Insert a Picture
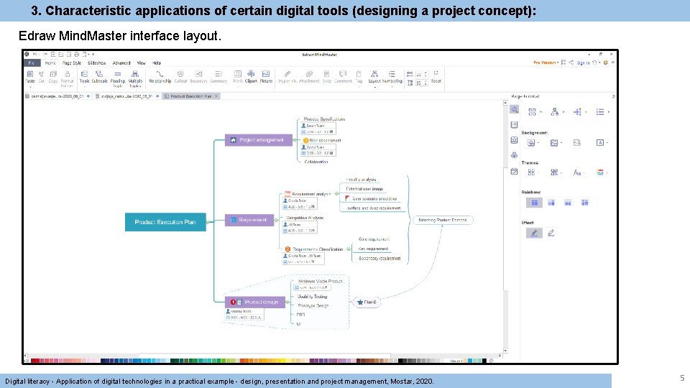The image size is (690, 388). click(266, 77)
